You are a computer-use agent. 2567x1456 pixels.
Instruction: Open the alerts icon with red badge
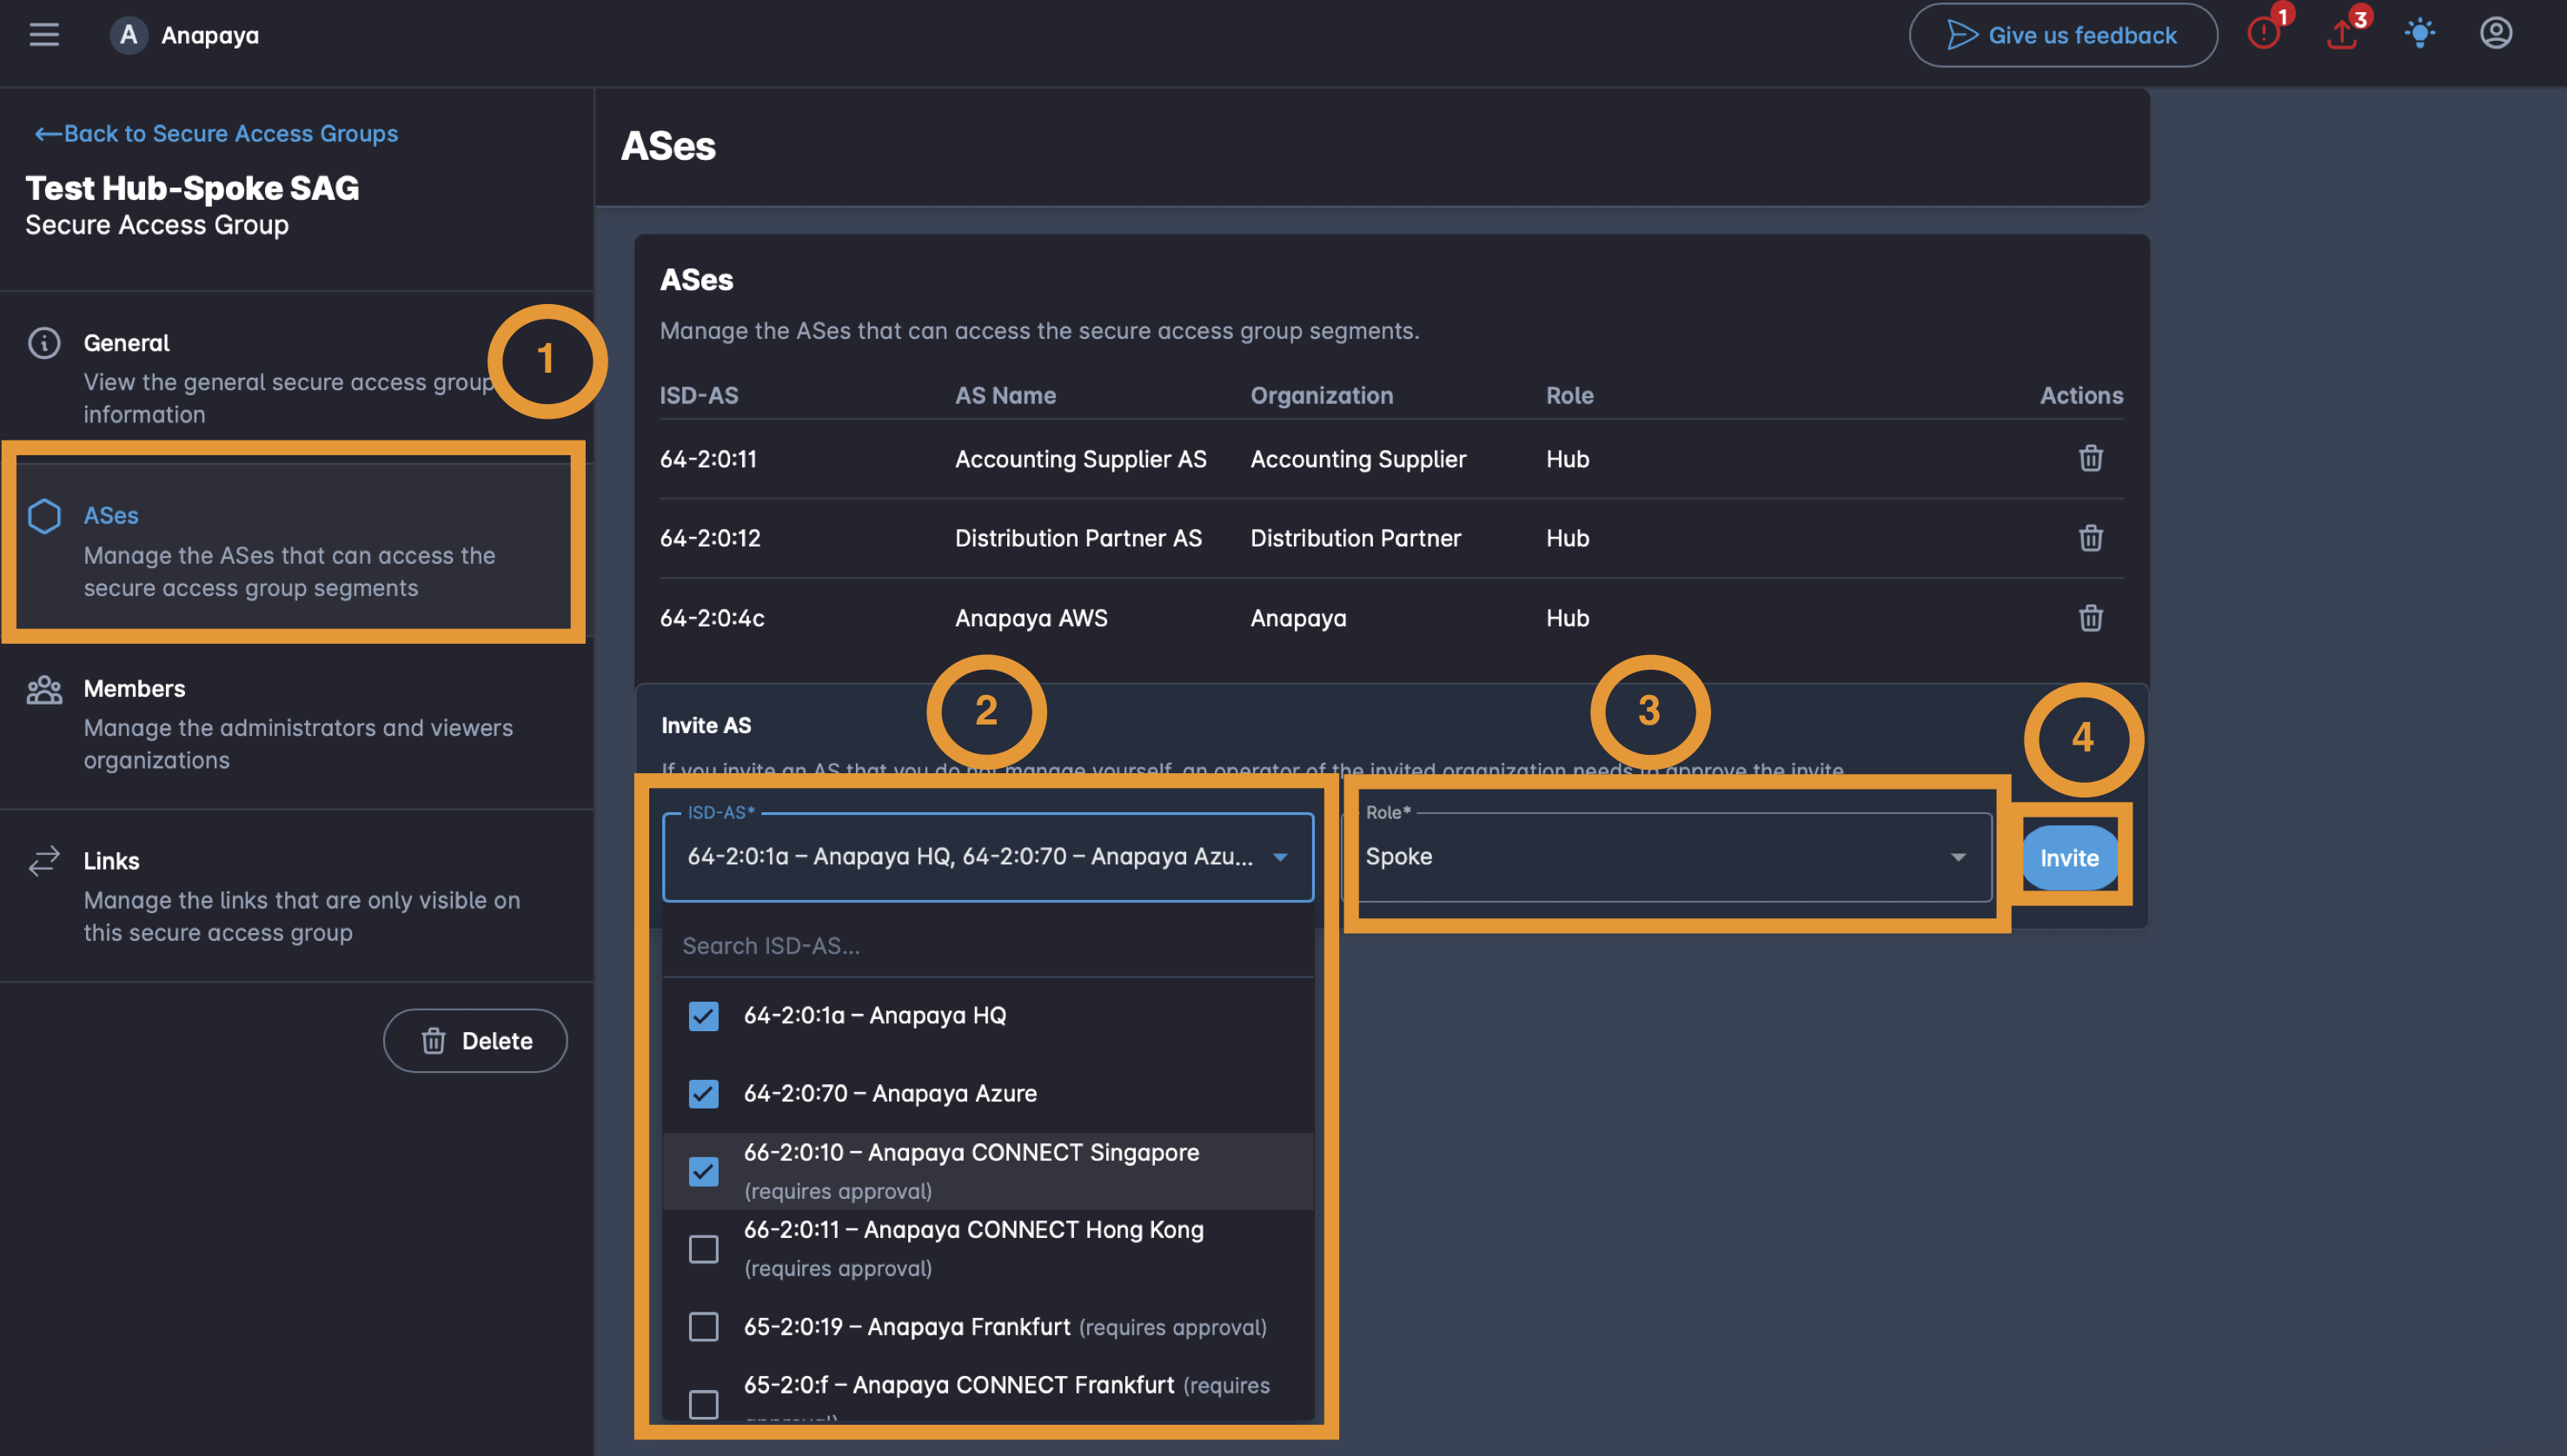pos(2265,32)
